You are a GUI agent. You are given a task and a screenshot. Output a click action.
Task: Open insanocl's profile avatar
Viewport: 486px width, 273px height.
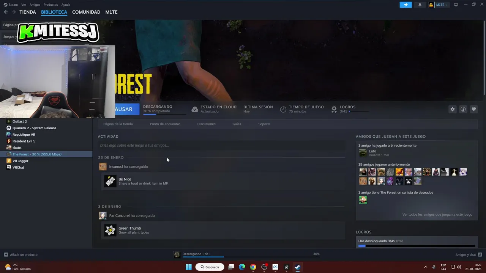pos(103,166)
